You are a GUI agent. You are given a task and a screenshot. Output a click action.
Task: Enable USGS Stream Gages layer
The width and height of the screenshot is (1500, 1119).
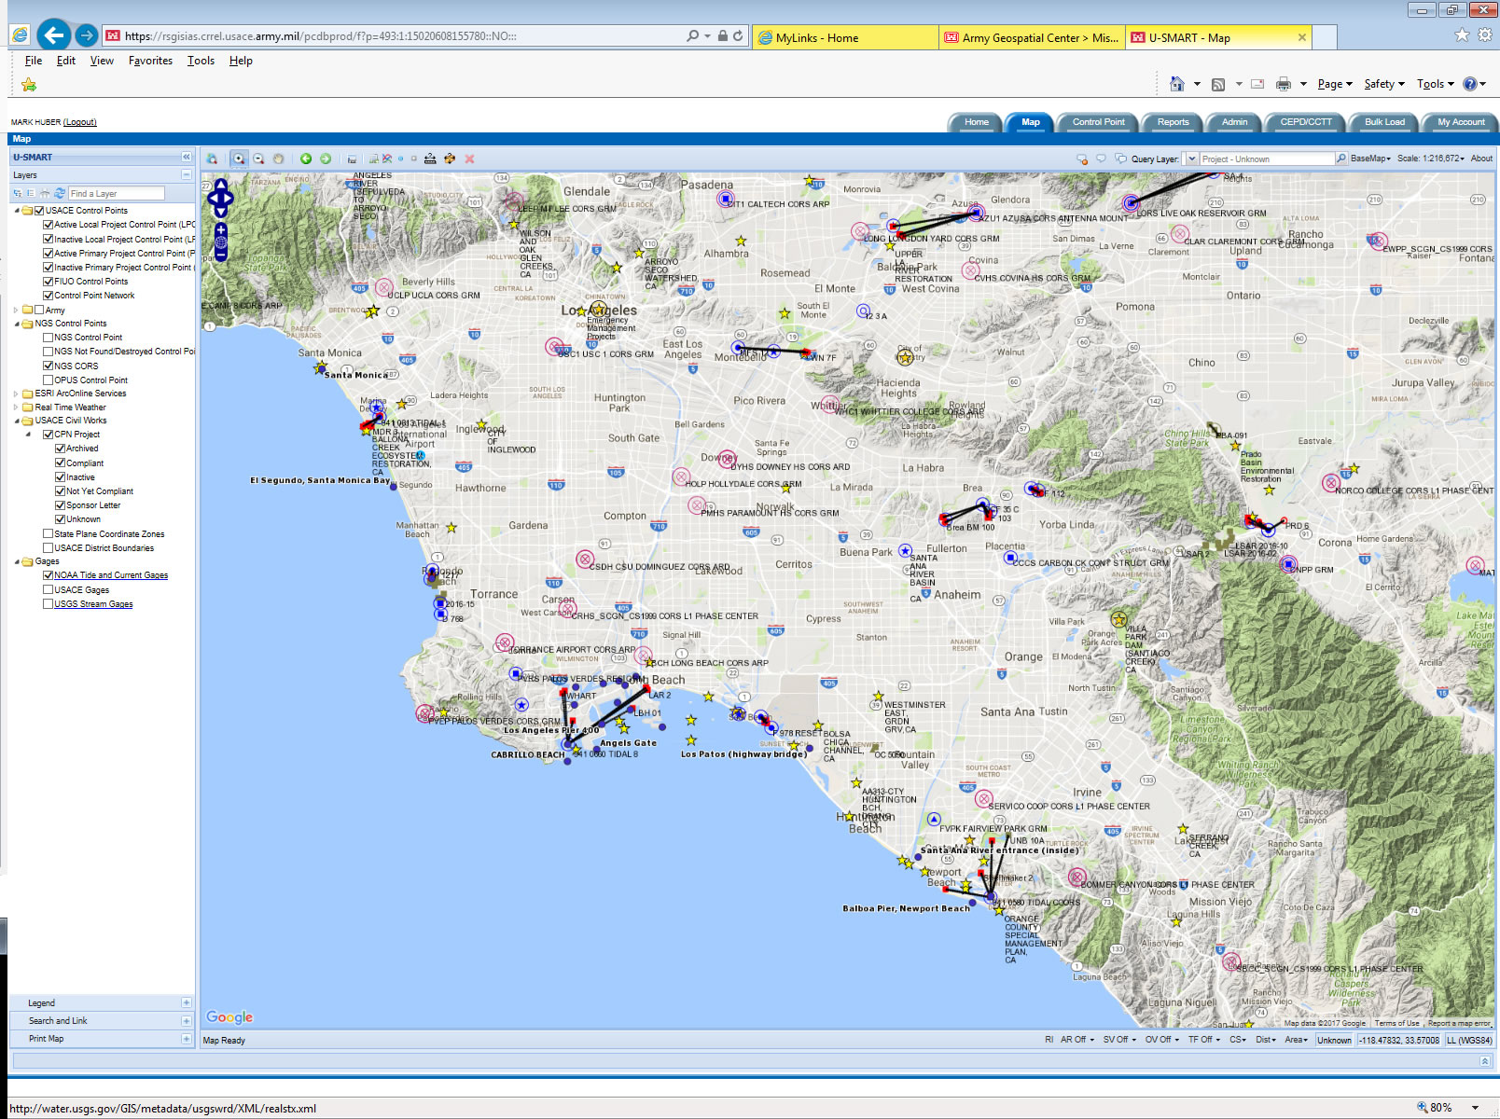click(48, 604)
